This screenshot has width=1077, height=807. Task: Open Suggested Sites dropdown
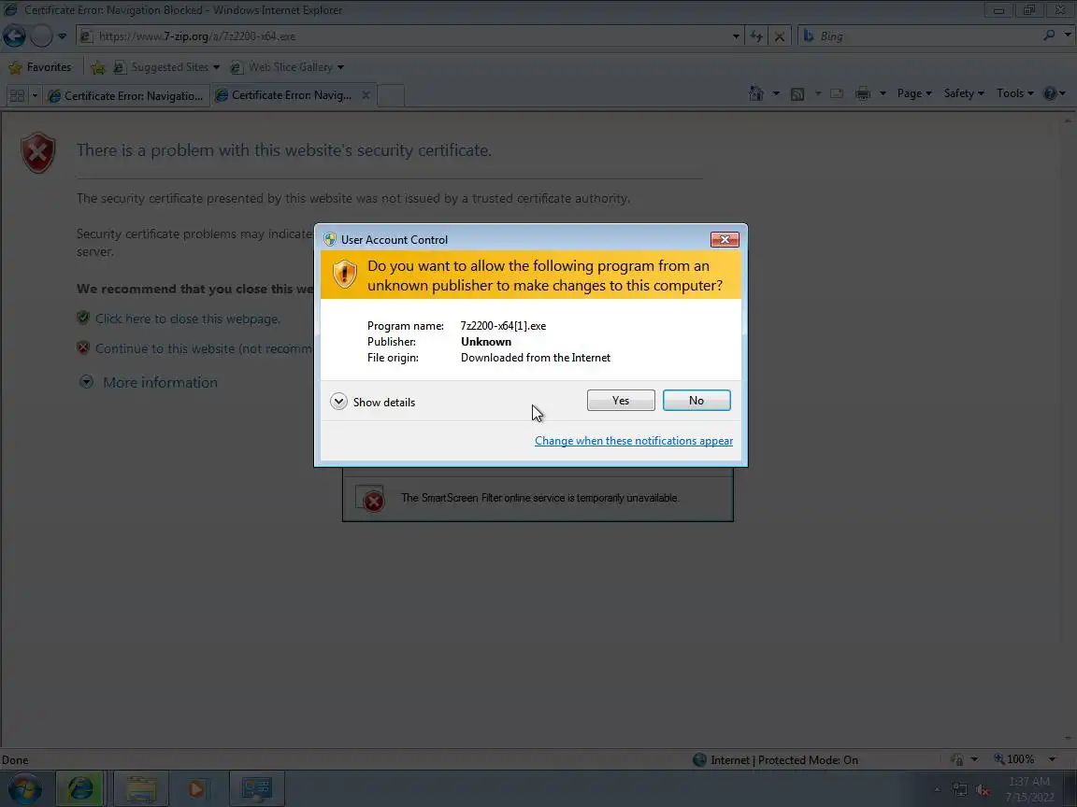click(x=167, y=67)
